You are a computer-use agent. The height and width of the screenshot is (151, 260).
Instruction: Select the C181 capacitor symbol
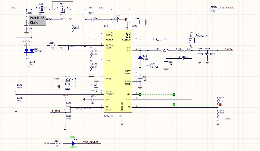coord(166,63)
